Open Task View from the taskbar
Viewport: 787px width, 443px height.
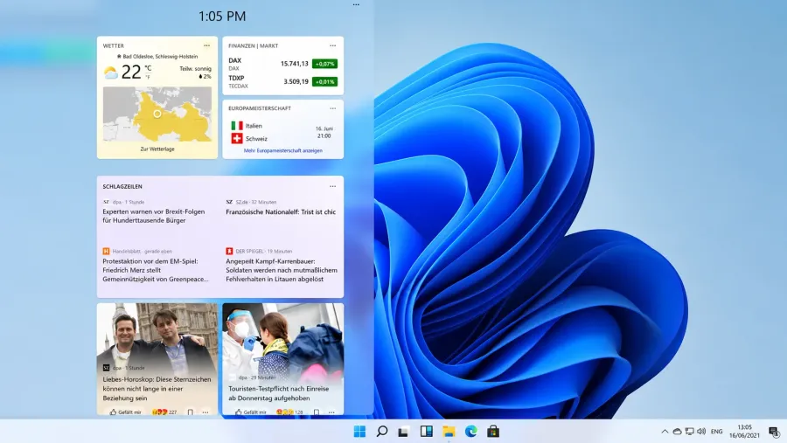403,432
